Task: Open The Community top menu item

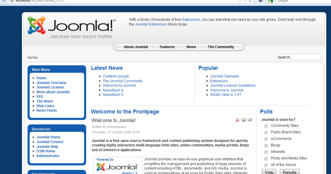Action: pyautogui.click(x=221, y=47)
